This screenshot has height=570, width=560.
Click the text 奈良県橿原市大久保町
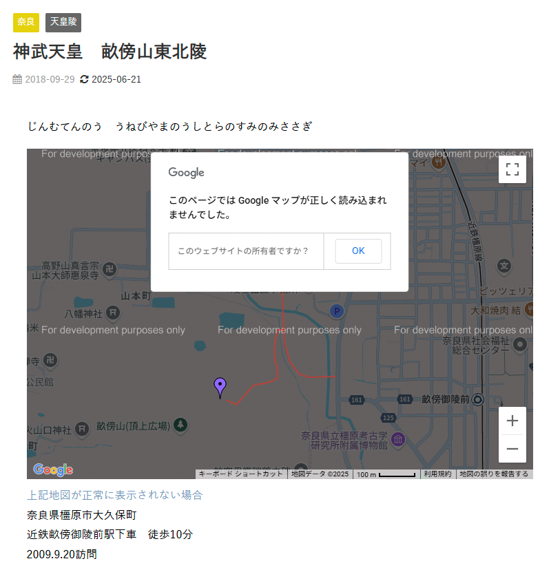(x=82, y=515)
